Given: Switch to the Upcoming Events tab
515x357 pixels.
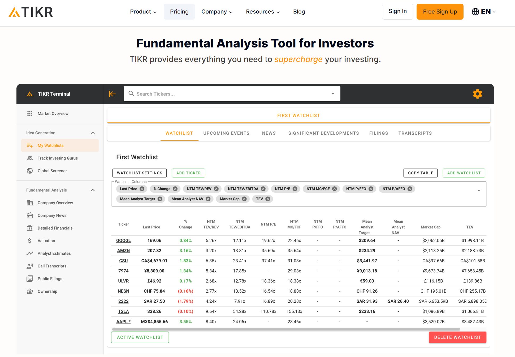Looking at the screenshot, I should coord(226,133).
